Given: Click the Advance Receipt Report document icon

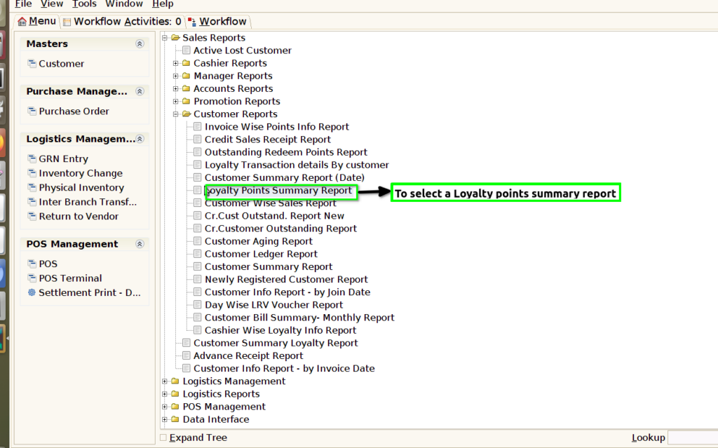Looking at the screenshot, I should [x=187, y=355].
